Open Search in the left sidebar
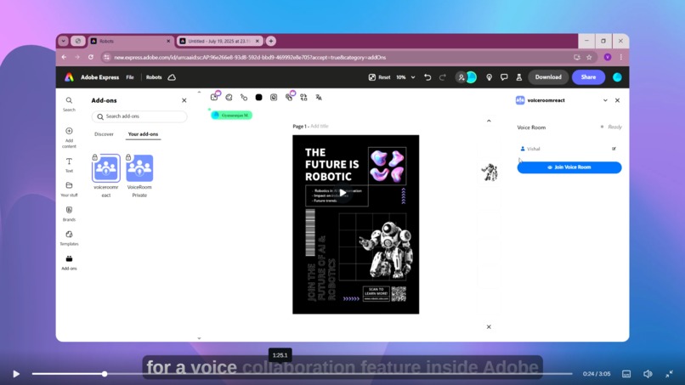 click(x=69, y=104)
